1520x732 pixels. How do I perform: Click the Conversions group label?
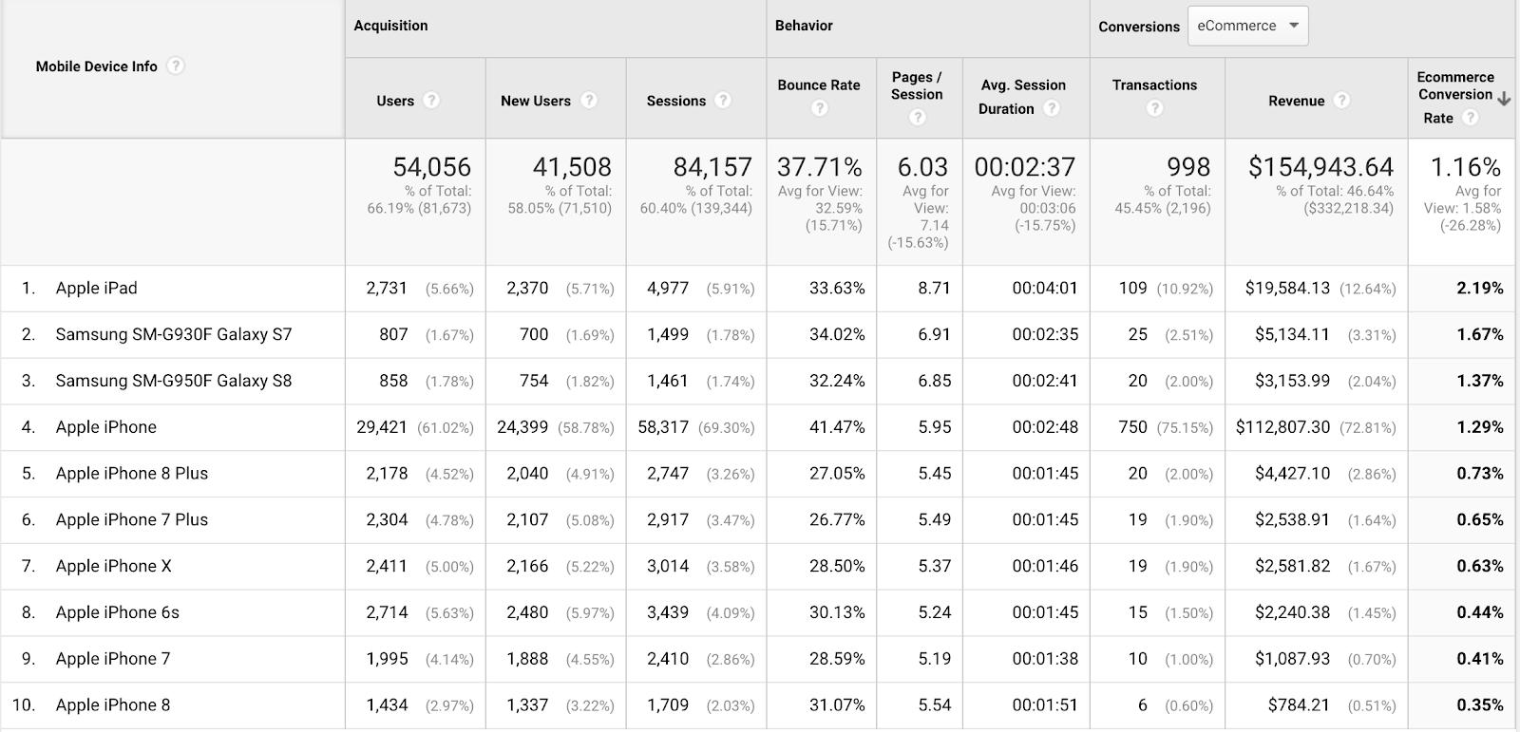click(1139, 27)
